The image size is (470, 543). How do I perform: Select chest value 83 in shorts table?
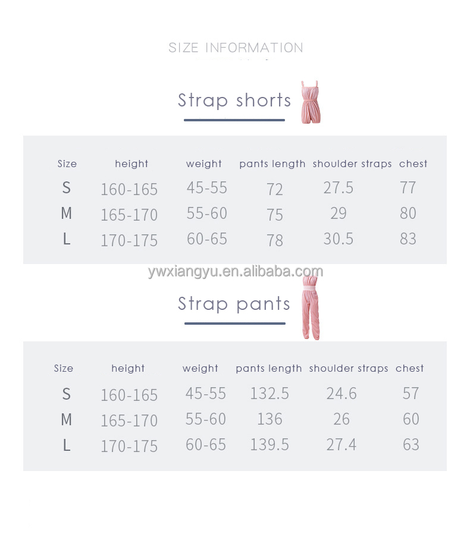click(x=408, y=239)
